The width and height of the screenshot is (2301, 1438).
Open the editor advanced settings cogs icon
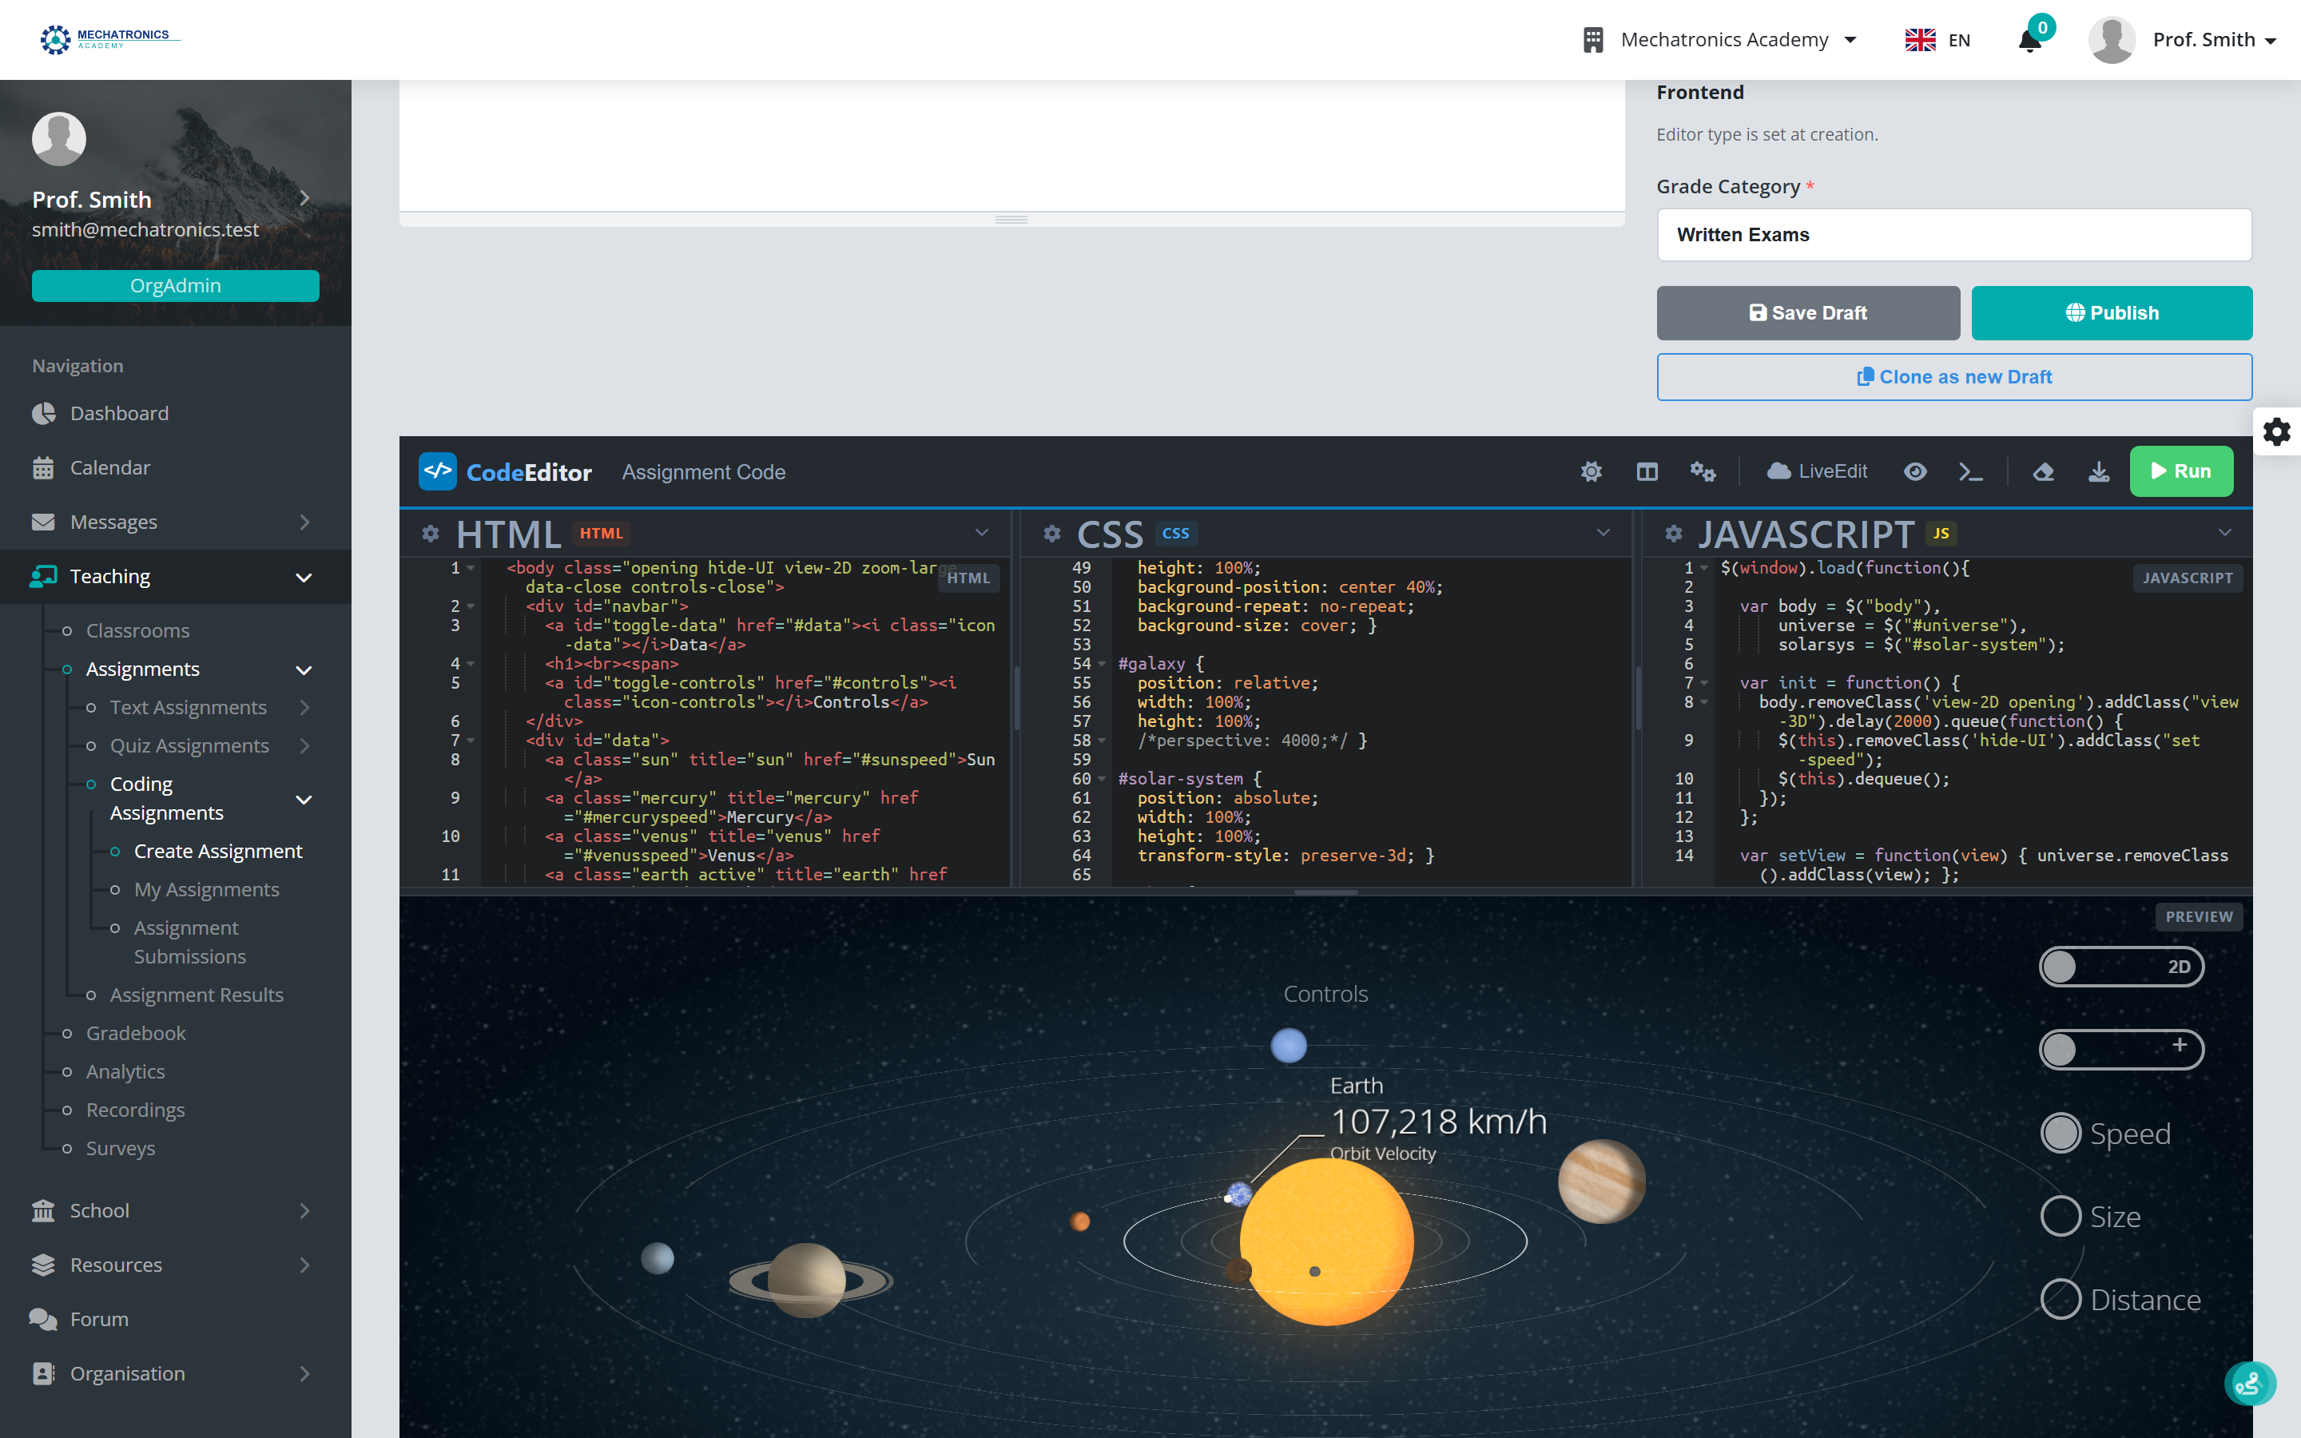coord(1702,471)
